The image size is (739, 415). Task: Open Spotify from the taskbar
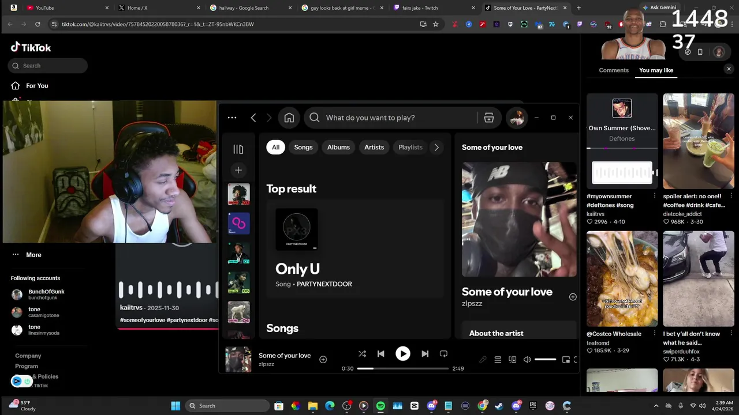(380, 406)
